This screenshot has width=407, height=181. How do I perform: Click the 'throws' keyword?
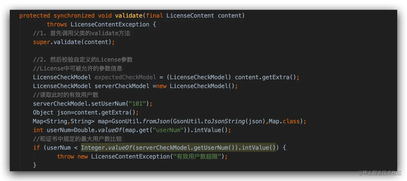tap(57, 24)
